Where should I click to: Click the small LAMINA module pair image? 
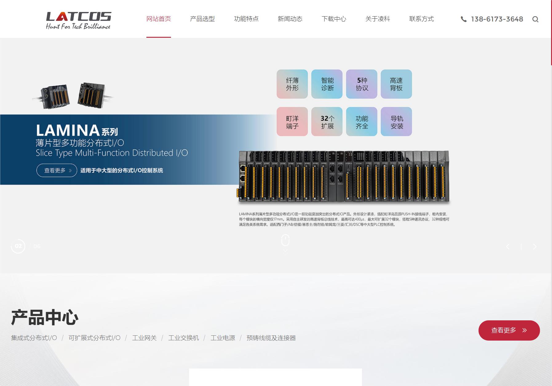pyautogui.click(x=73, y=95)
